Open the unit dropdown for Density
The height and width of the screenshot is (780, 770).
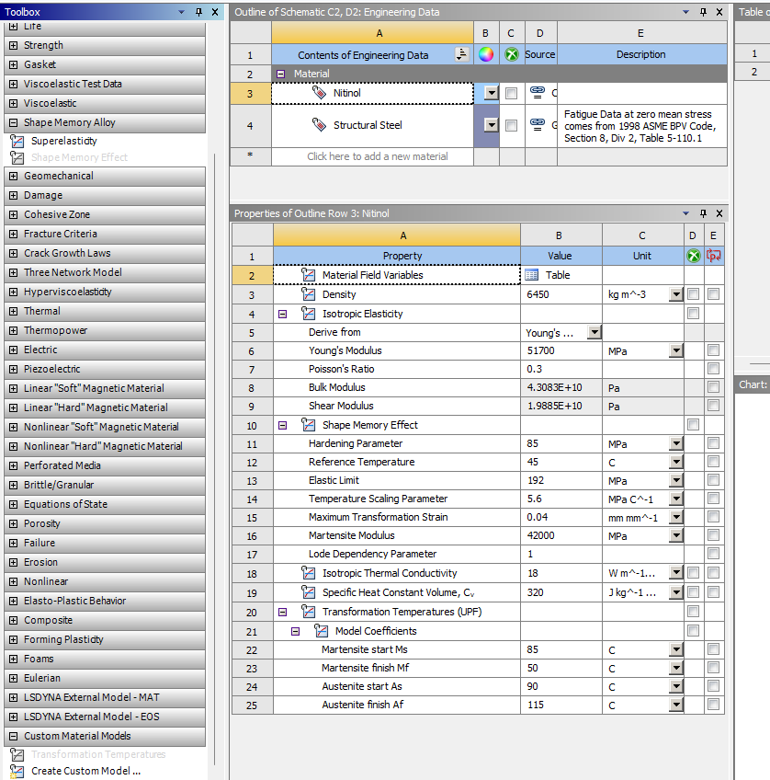click(676, 295)
